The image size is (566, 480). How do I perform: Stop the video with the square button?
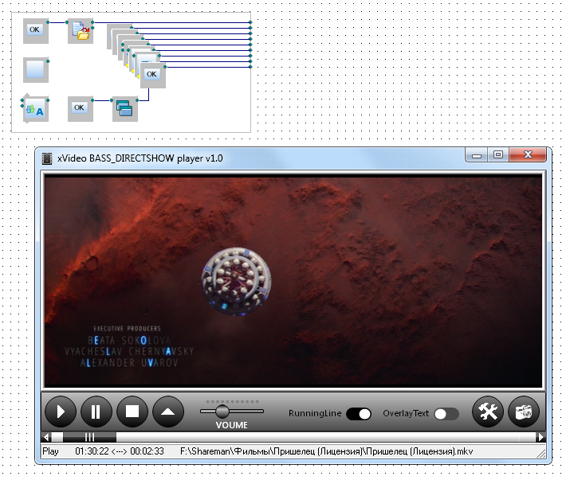click(132, 412)
